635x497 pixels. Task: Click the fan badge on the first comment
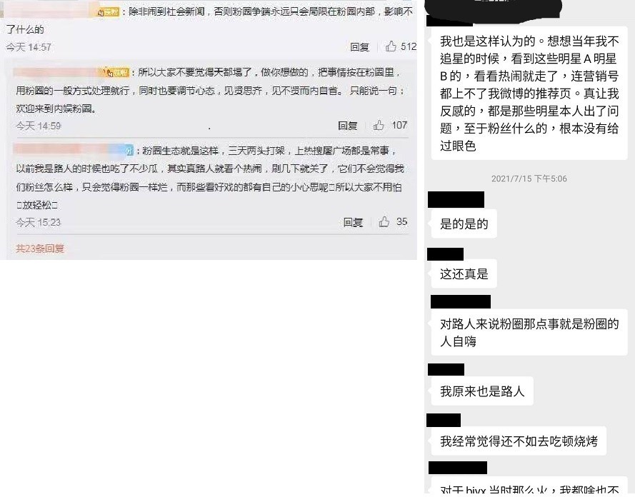(108, 12)
